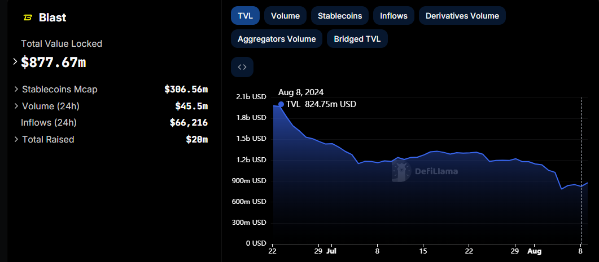This screenshot has width=599, height=262.
Task: Expand the Total Raised row
Action: point(16,139)
